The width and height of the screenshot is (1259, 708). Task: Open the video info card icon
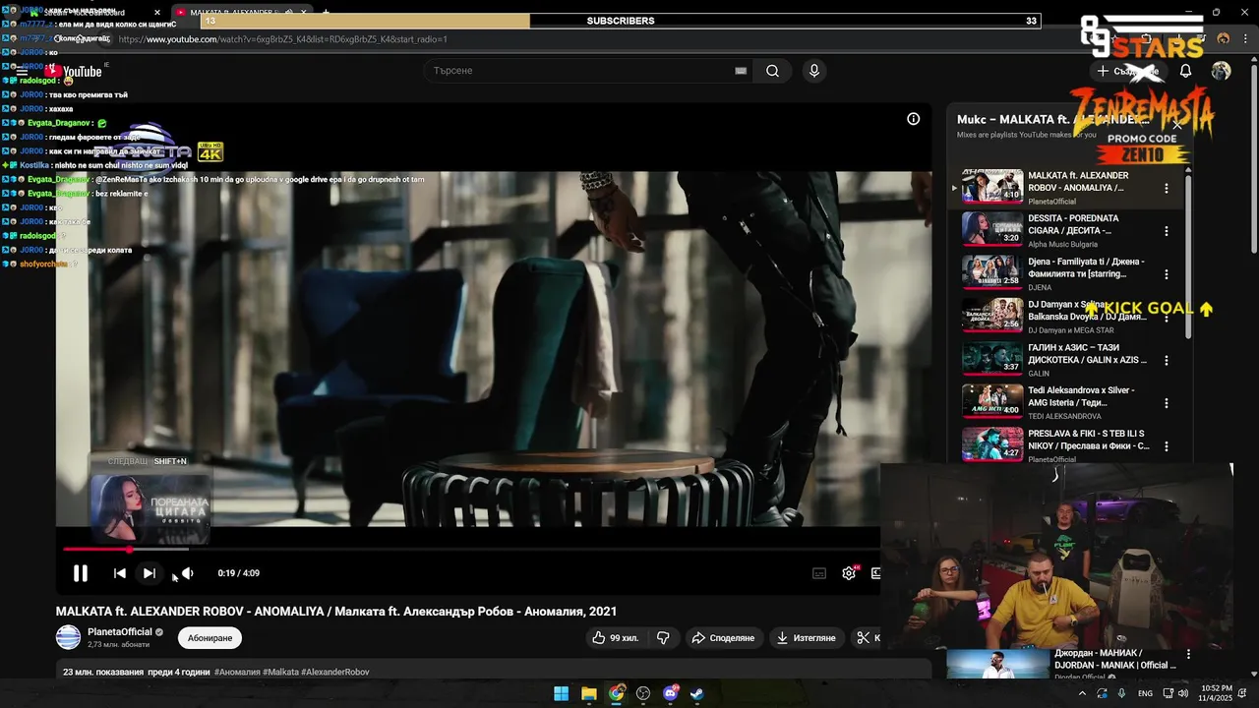[x=913, y=119]
